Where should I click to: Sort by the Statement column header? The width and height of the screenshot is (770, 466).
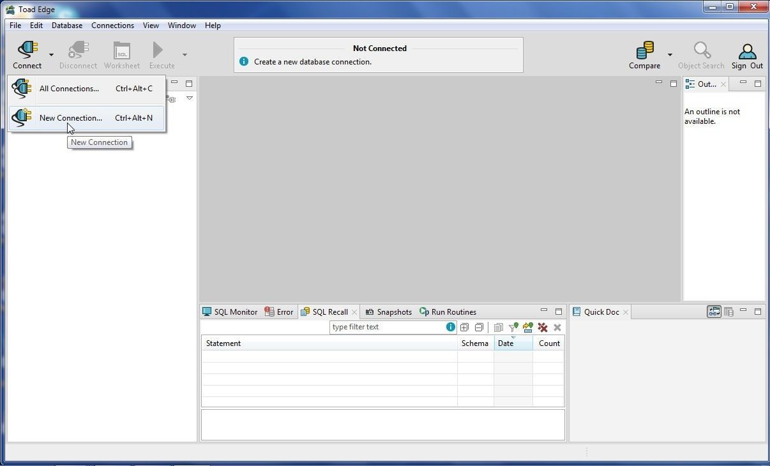329,343
